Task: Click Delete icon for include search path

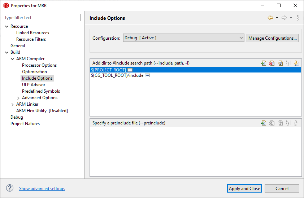Action: click(272, 63)
